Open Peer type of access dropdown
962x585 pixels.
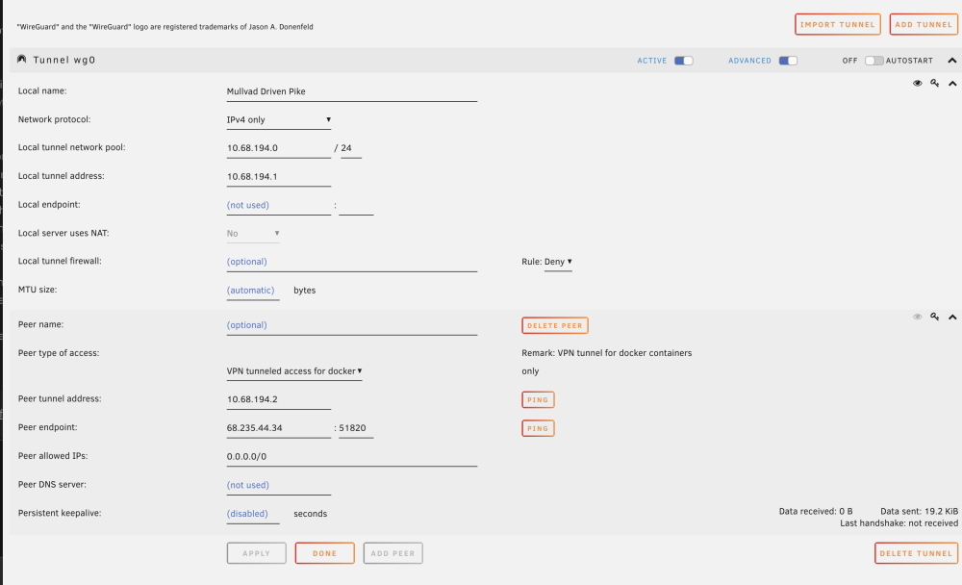[293, 370]
